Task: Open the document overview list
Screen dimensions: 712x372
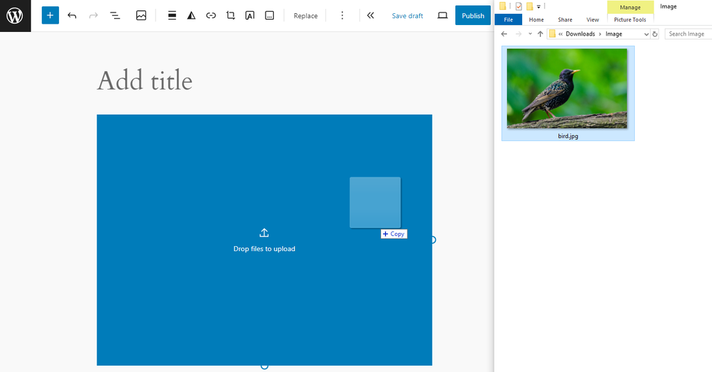Action: pyautogui.click(x=115, y=15)
